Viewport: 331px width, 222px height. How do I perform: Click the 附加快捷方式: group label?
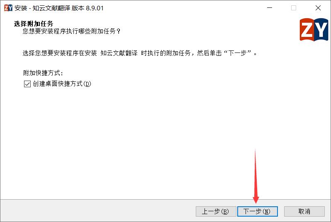pos(43,73)
